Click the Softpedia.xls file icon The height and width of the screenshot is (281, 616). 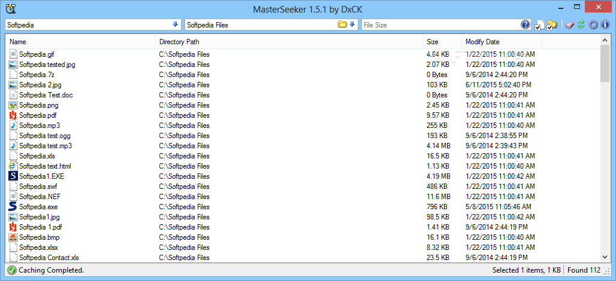(13, 156)
